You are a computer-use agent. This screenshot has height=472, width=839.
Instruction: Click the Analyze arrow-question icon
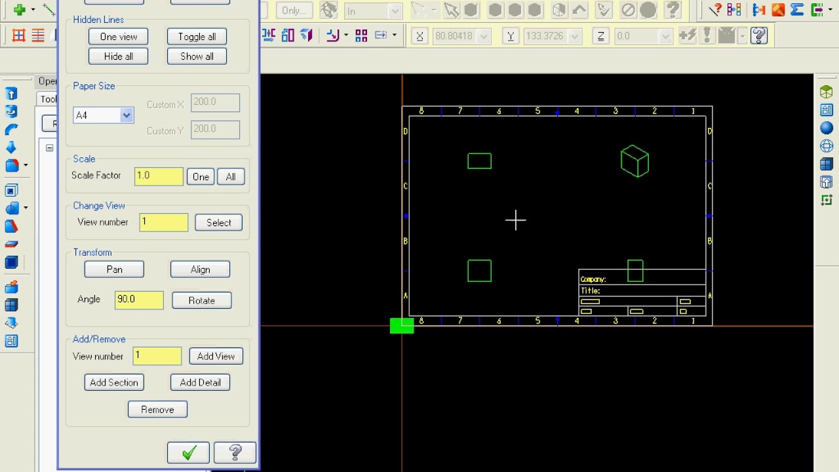[716, 10]
